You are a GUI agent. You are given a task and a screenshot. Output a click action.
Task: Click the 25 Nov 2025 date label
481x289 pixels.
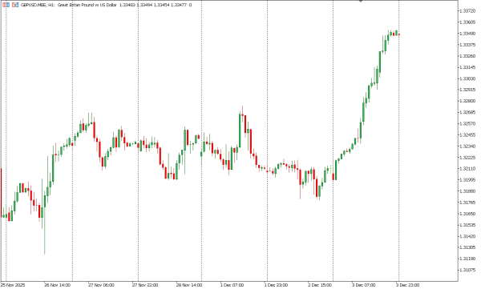[13, 285]
